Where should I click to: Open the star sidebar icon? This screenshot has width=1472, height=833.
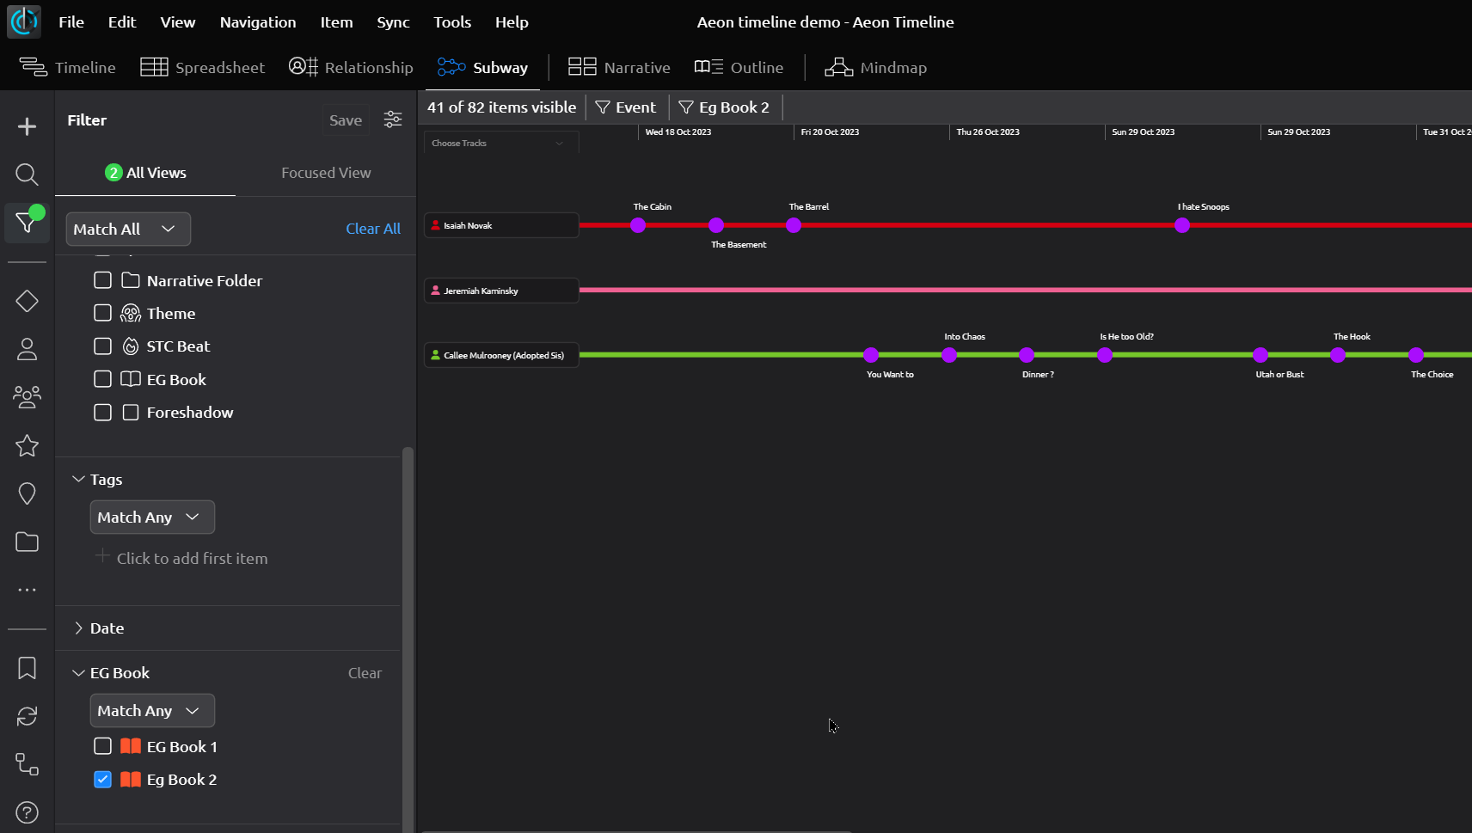click(27, 445)
